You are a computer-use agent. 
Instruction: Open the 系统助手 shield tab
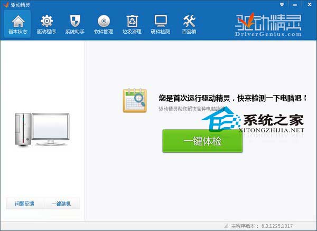click(x=75, y=24)
